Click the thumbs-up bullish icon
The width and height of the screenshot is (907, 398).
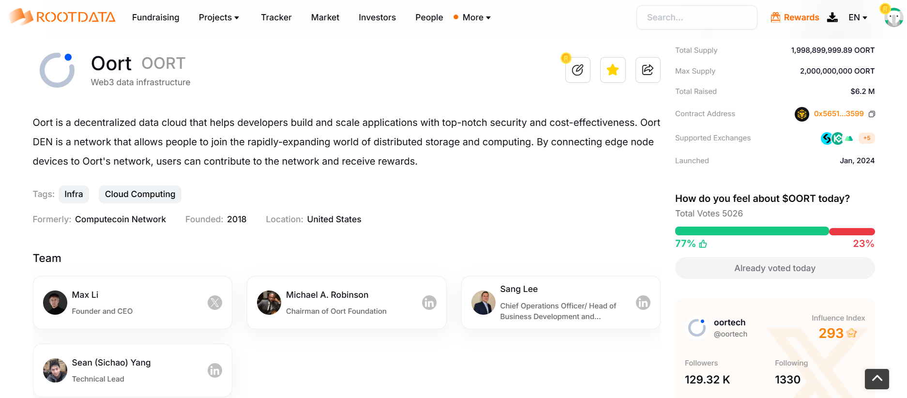pyautogui.click(x=703, y=244)
